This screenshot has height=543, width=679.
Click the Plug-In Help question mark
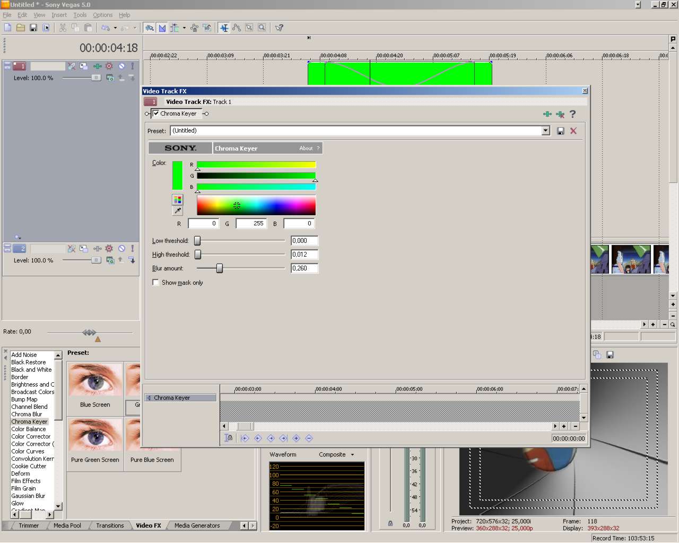573,114
